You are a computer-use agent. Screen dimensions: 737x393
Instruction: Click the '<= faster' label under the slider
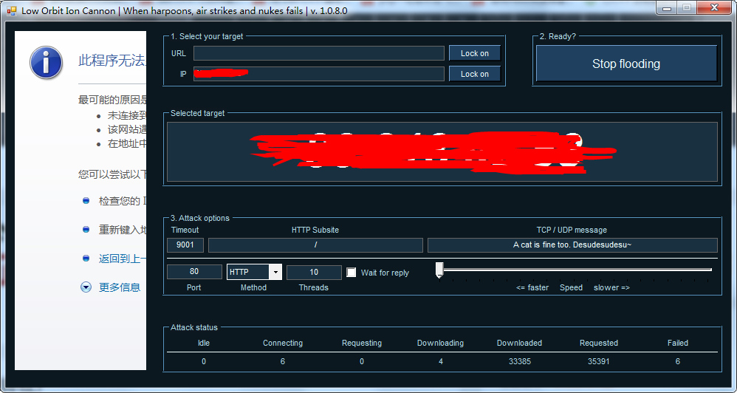(532, 287)
